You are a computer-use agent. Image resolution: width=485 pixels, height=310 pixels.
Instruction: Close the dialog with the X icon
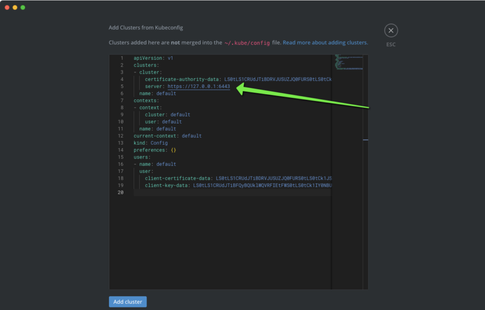tap(391, 31)
